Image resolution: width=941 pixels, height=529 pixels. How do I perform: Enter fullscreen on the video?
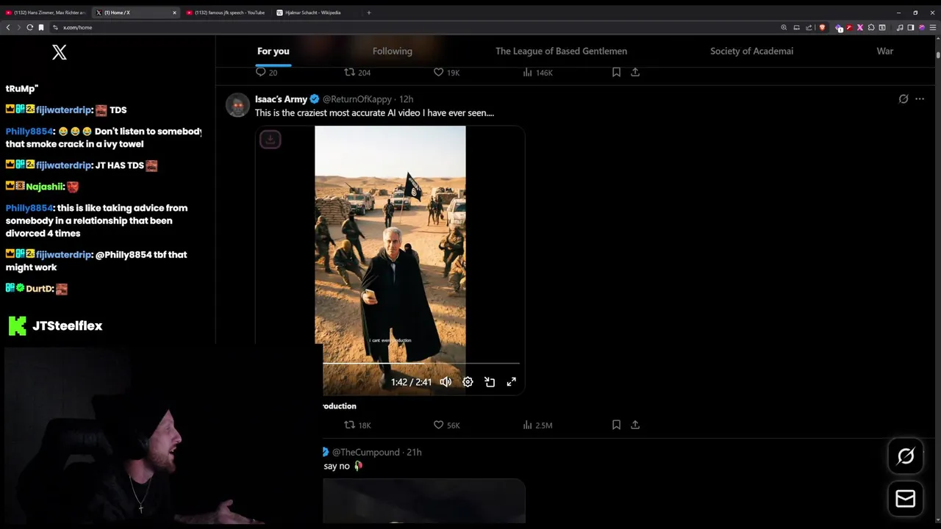click(512, 381)
